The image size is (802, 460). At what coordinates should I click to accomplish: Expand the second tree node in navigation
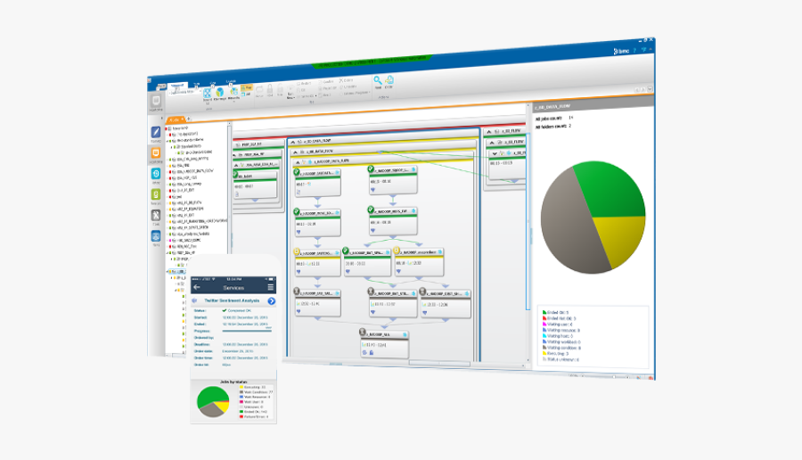point(168,134)
